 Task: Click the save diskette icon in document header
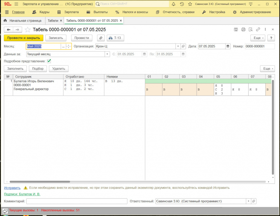tap(236, 29)
